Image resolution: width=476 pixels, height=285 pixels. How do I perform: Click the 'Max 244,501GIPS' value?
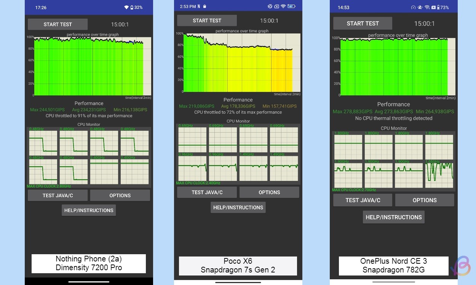(48, 109)
